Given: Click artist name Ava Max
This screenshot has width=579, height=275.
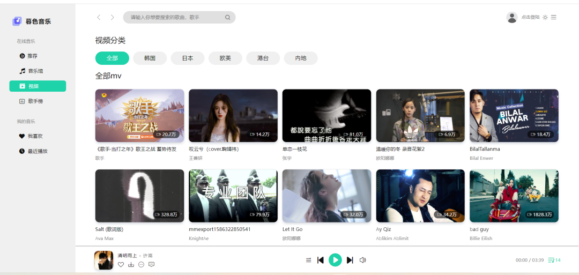Looking at the screenshot, I should [x=105, y=239].
